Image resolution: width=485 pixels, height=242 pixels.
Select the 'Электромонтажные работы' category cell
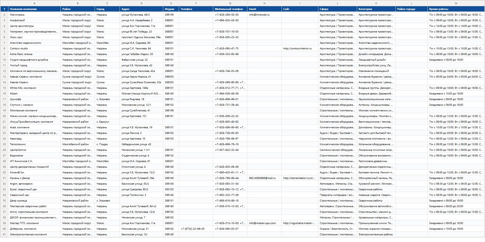(x=376, y=234)
